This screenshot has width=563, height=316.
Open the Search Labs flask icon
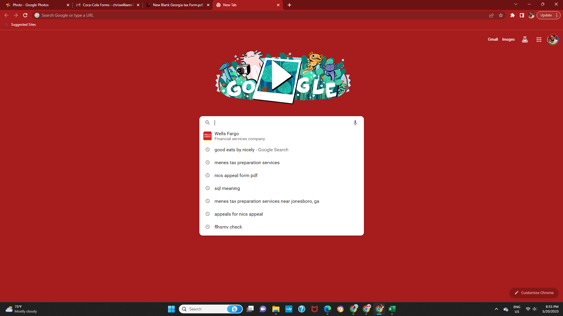[525, 39]
